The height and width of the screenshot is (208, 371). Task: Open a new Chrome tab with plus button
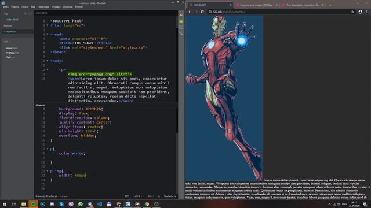click(x=330, y=5)
